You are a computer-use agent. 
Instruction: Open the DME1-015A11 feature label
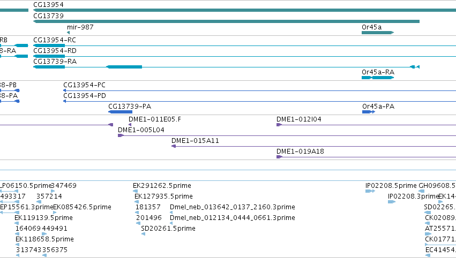pos(195,141)
